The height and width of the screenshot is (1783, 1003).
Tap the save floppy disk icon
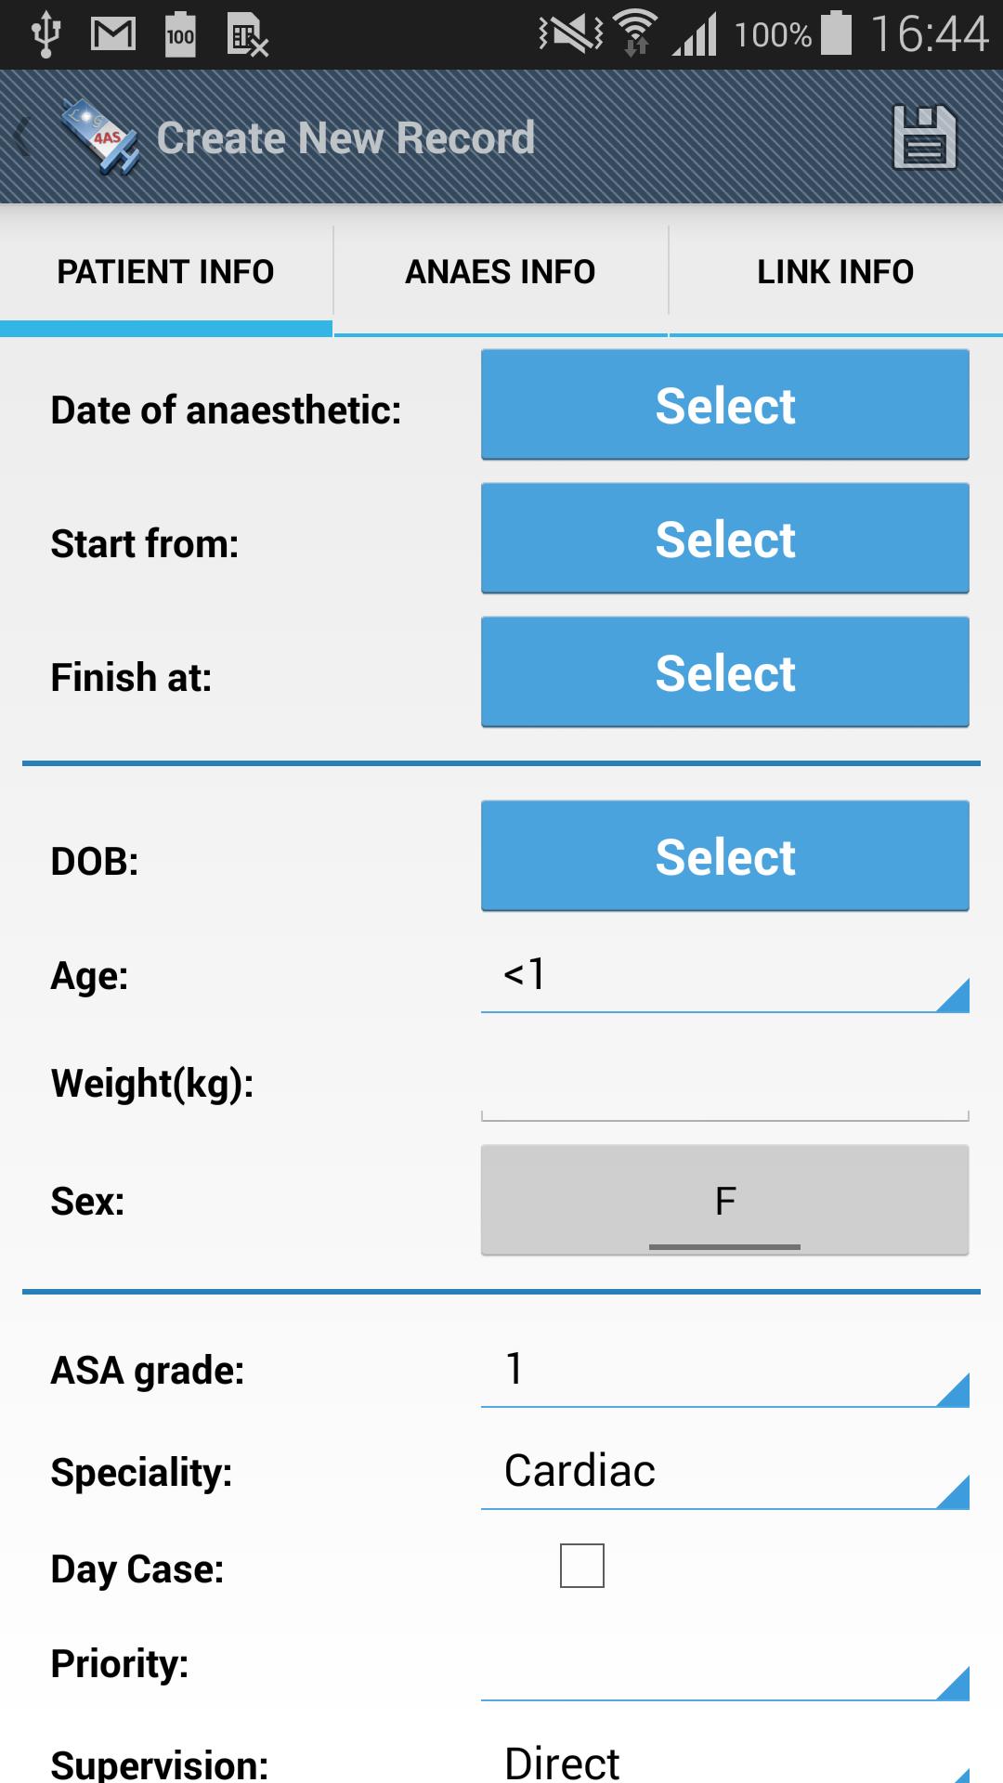[924, 137]
